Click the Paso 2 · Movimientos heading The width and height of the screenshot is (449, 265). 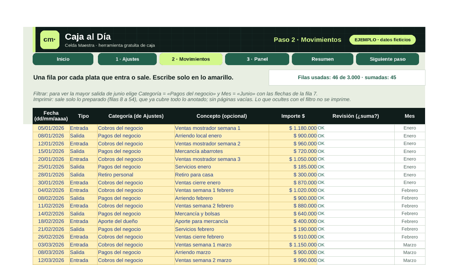tap(307, 40)
